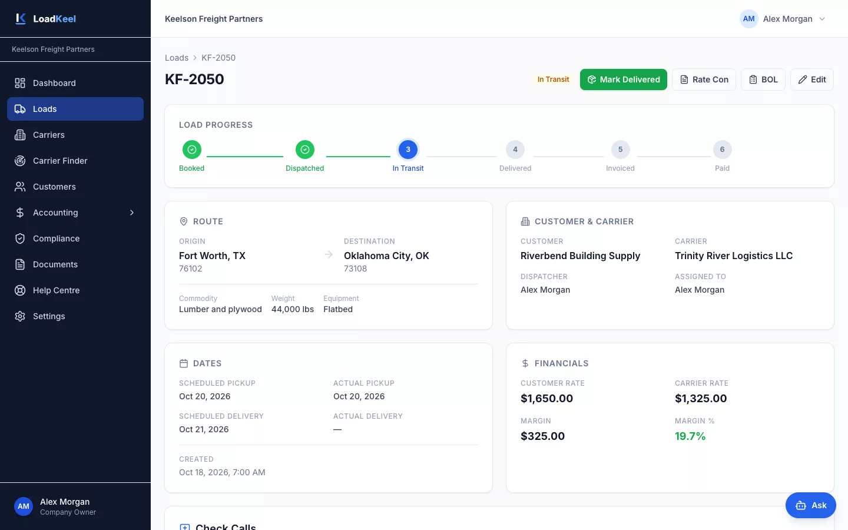Click the Loads truck icon in sidebar
The height and width of the screenshot is (530, 848).
pyautogui.click(x=20, y=109)
